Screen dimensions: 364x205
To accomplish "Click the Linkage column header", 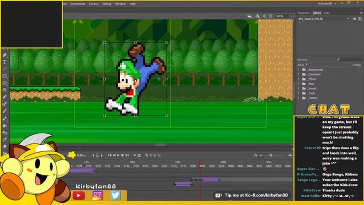I will pos(357,65).
